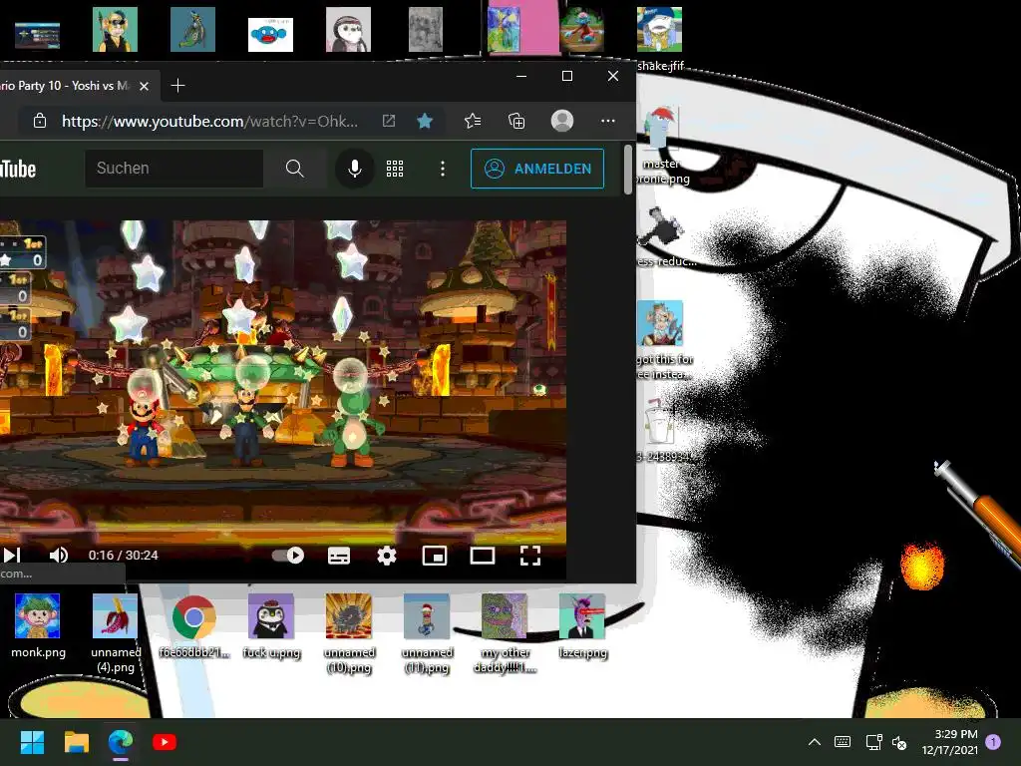Open Edge Settings and more menu
The height and width of the screenshot is (766, 1021).
[608, 121]
